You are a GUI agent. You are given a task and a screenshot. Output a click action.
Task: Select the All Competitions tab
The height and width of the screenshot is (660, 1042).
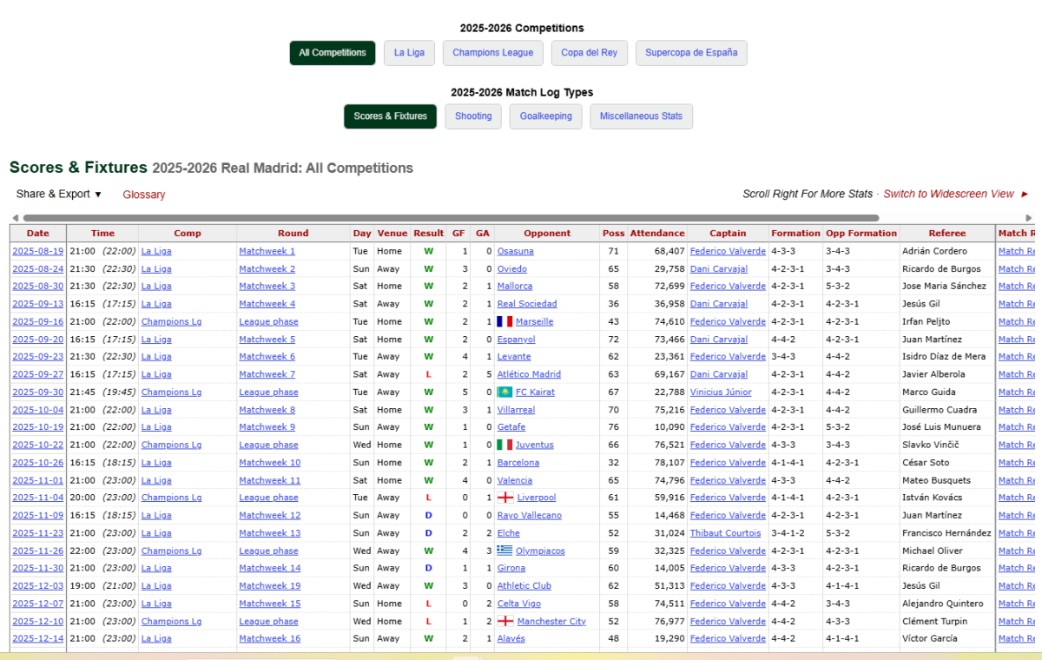point(333,53)
